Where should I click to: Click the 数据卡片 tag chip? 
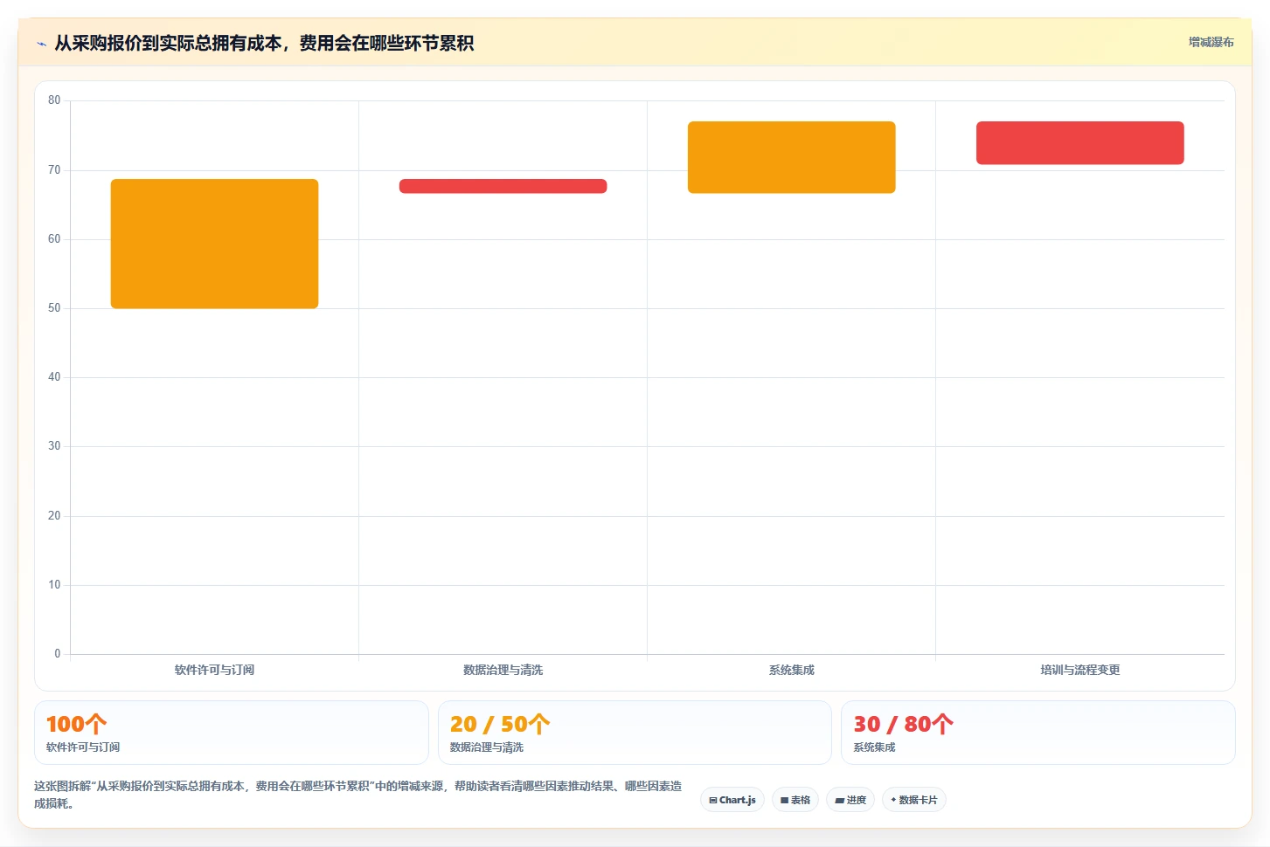click(914, 800)
